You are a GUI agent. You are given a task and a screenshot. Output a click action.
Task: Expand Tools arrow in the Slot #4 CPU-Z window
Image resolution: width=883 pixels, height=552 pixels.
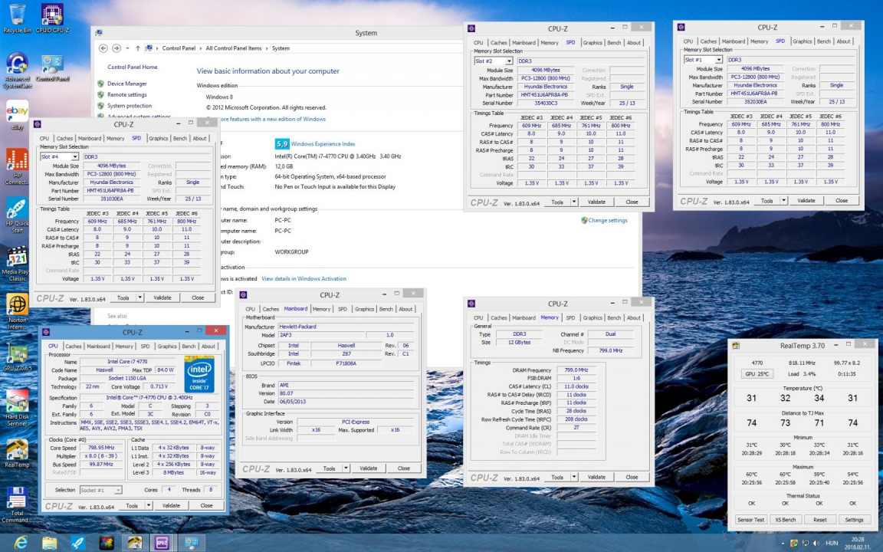pos(140,297)
